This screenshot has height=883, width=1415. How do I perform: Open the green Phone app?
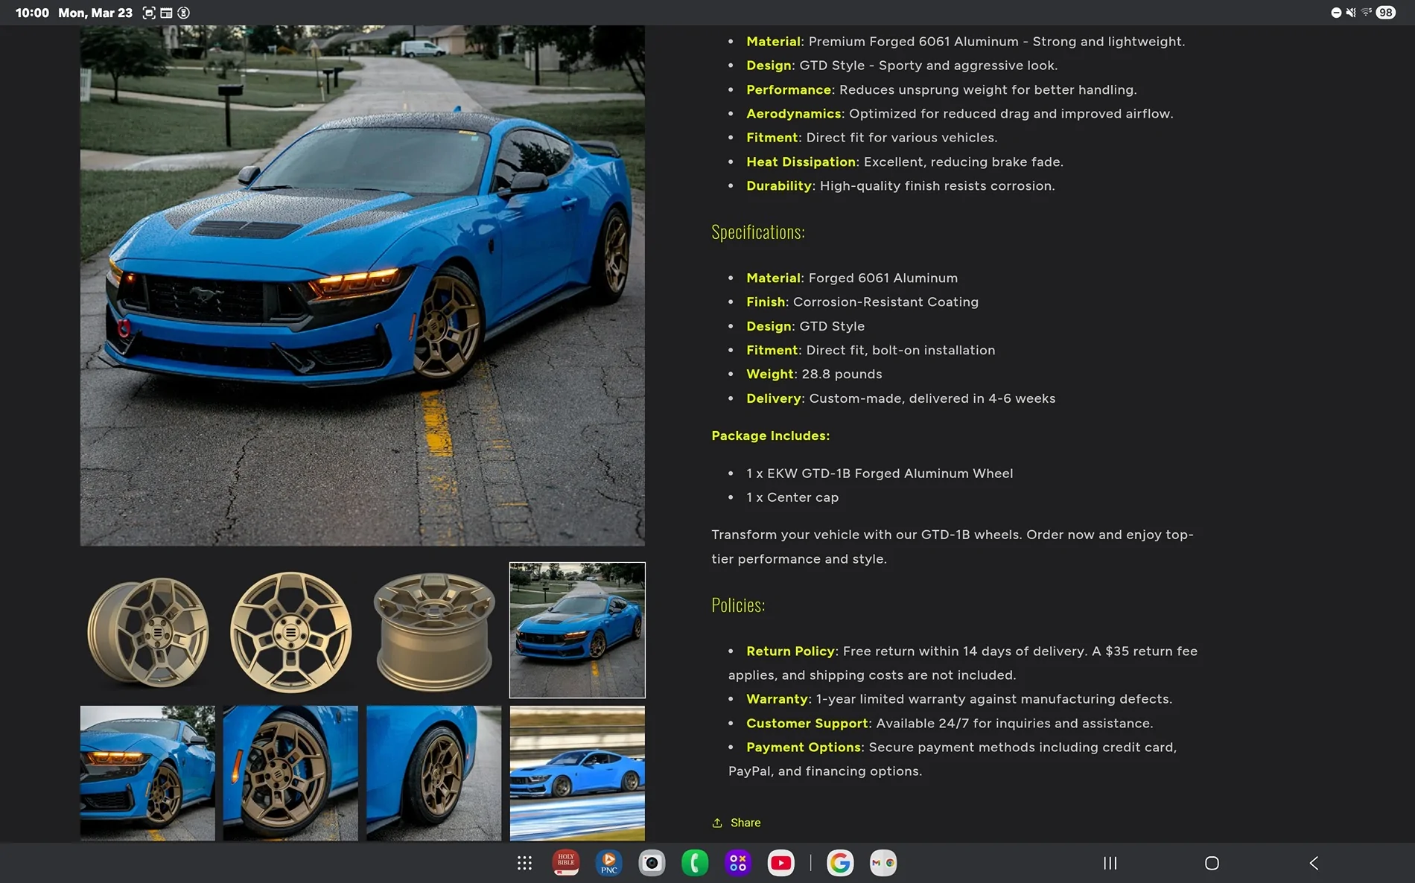pos(695,863)
